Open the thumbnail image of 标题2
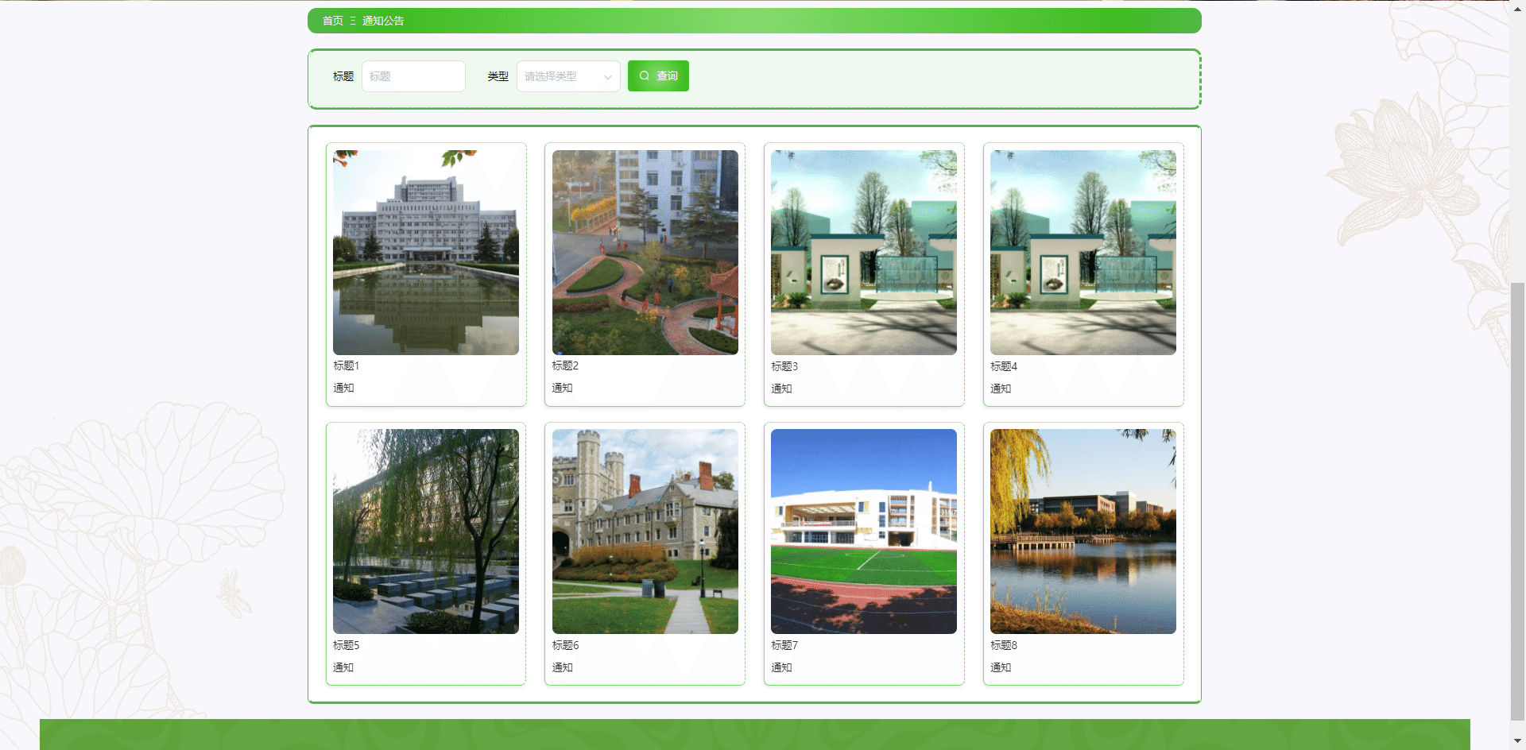 [645, 253]
